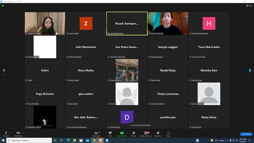Unmute the microphone in Zoom toolbar
Screen dimensions: 254x143
[6, 134]
